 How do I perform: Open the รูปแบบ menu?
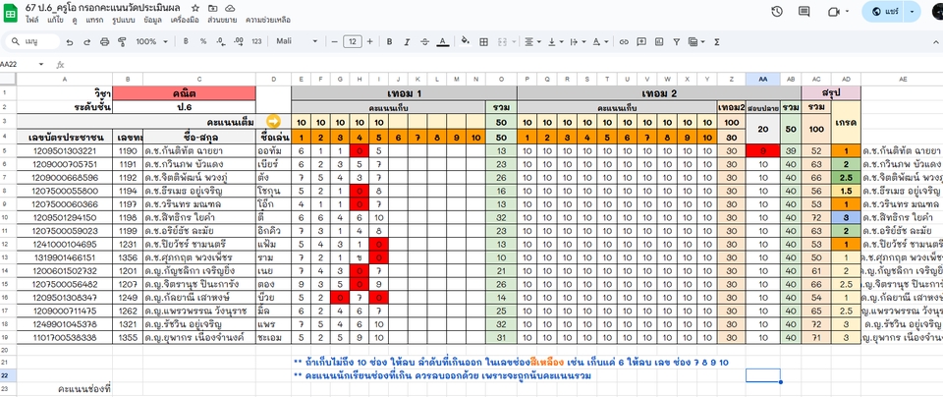click(x=124, y=20)
